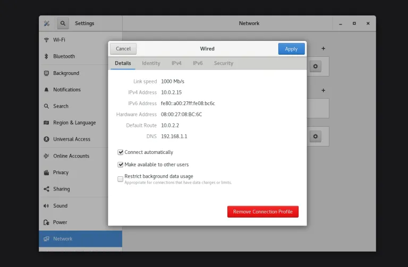Click the Settings tools icon in header
408x267 pixels.
(47, 23)
